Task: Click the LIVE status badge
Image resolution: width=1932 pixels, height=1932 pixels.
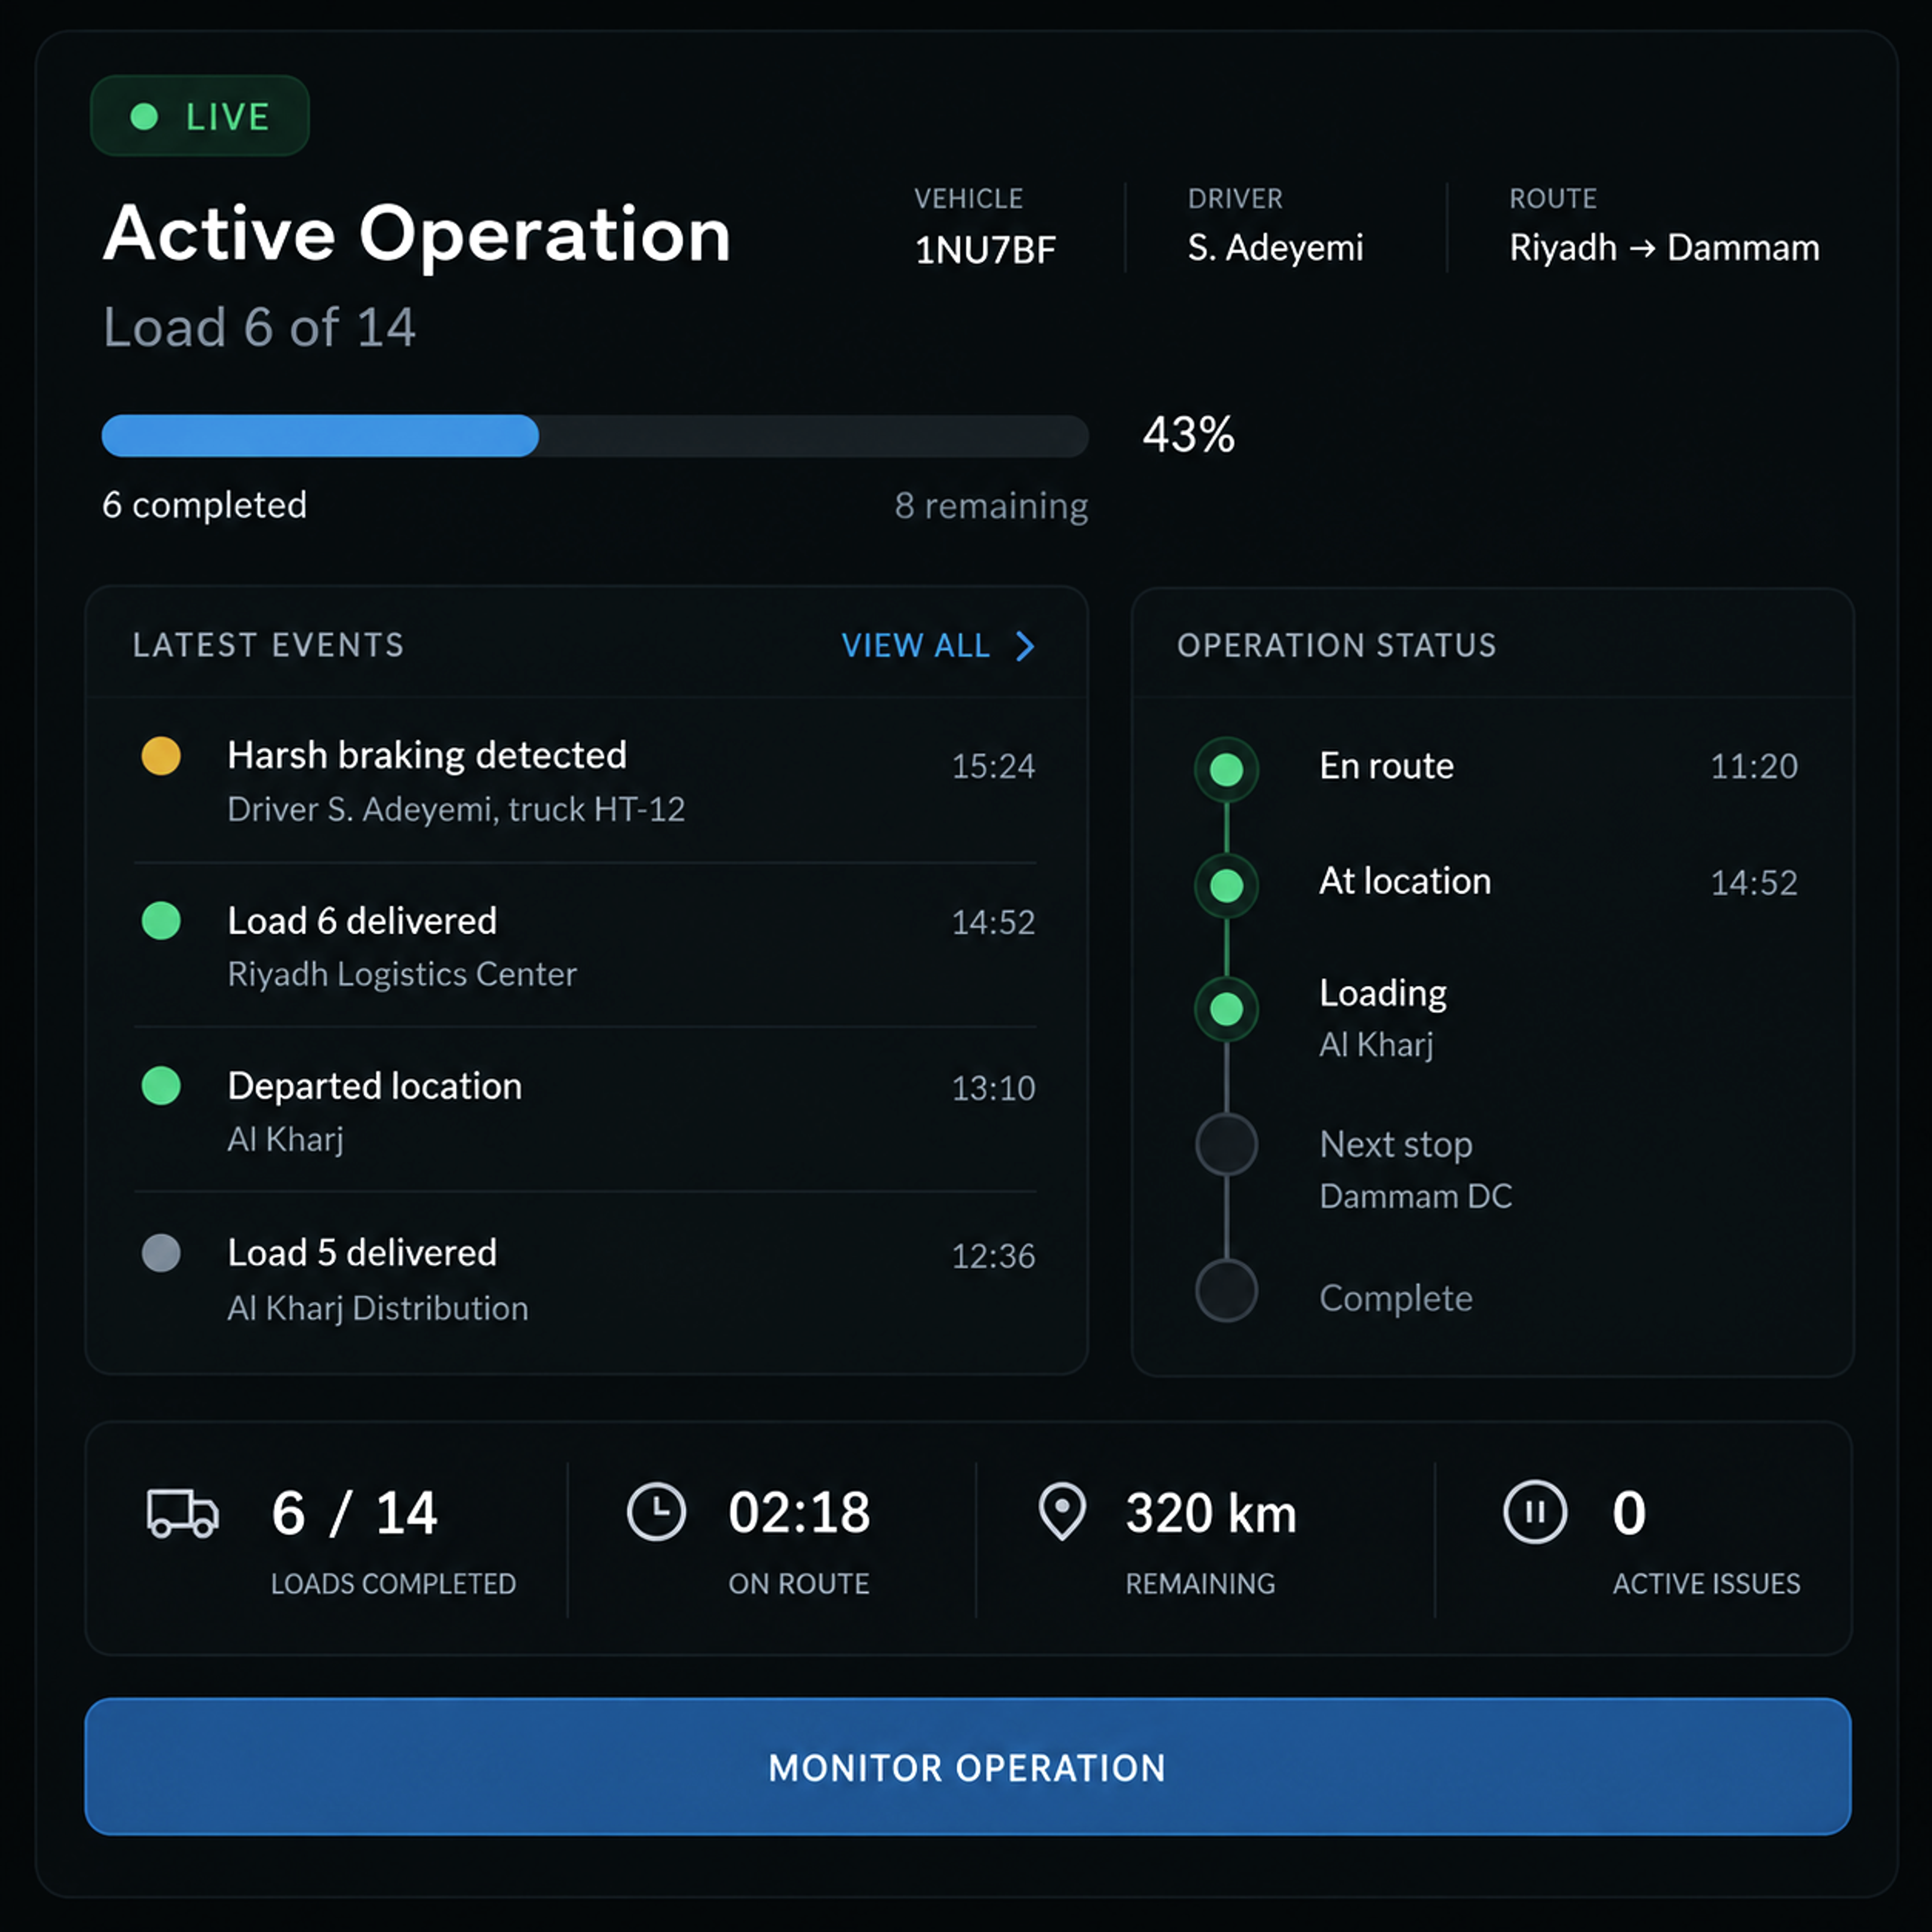Action: click(200, 116)
